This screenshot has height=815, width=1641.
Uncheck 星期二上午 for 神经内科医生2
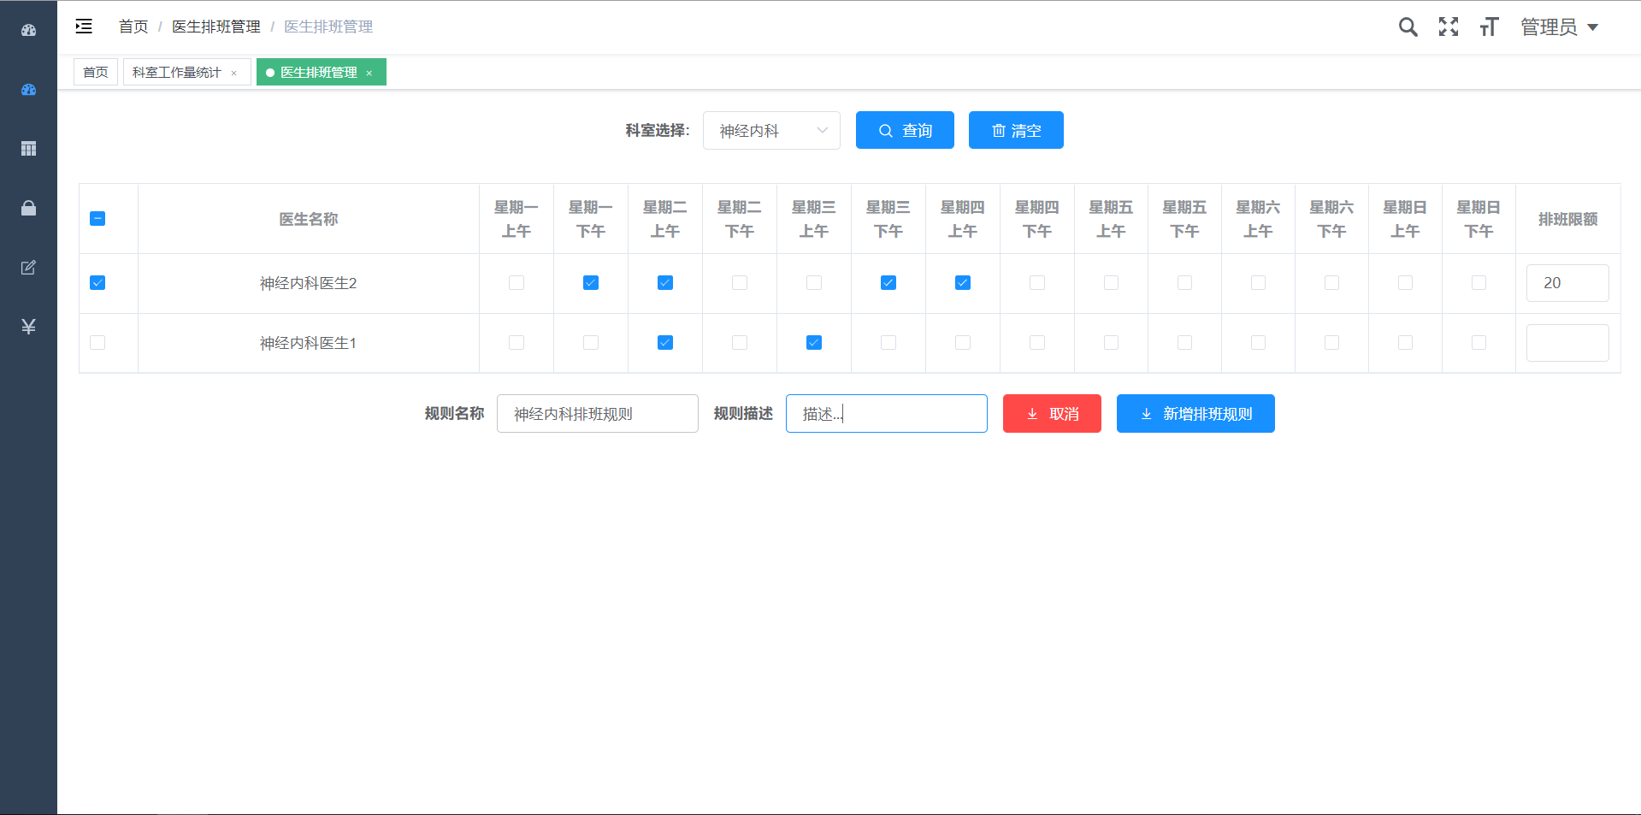click(665, 283)
